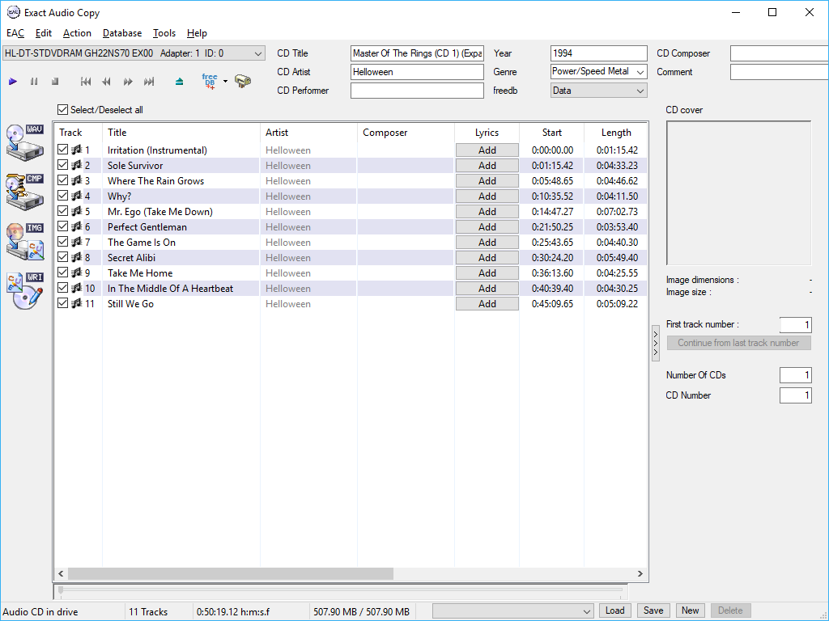This screenshot has height=621, width=829.
Task: Click music note icon of track 11
Action: tap(77, 303)
